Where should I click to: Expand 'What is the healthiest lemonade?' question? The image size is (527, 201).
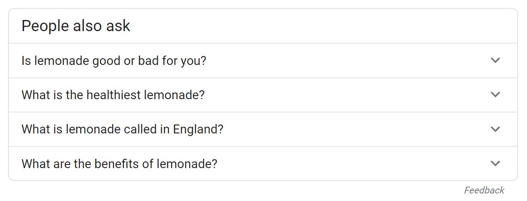(263, 95)
